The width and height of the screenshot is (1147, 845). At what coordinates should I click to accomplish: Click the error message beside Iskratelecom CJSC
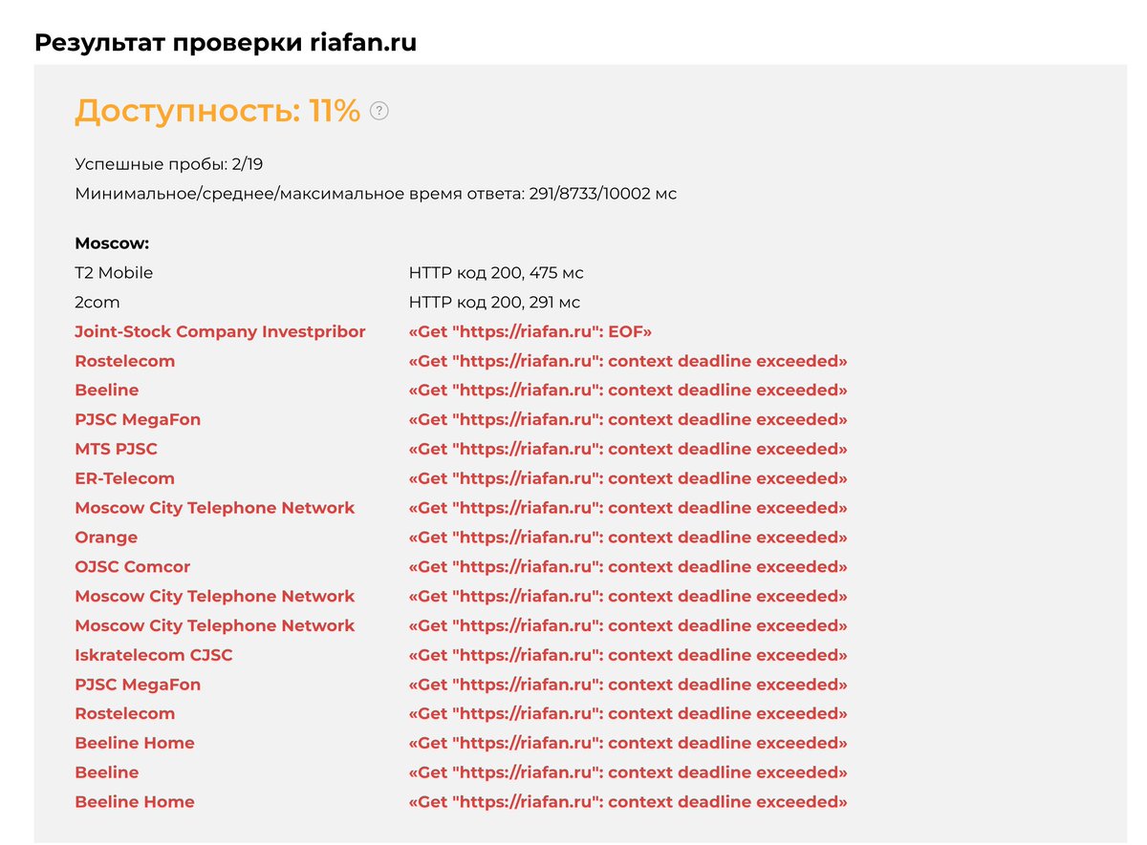tap(628, 655)
